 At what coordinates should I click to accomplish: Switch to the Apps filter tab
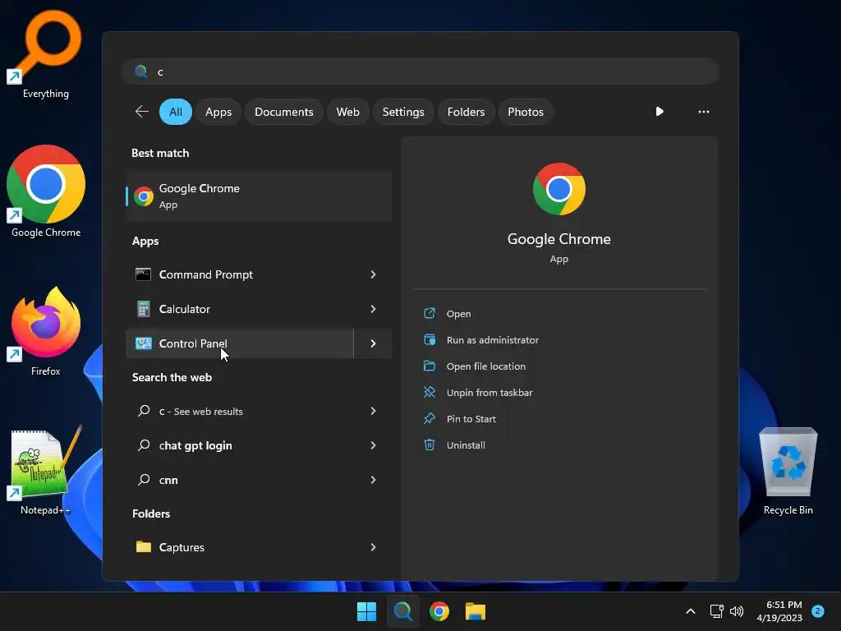[x=218, y=112]
